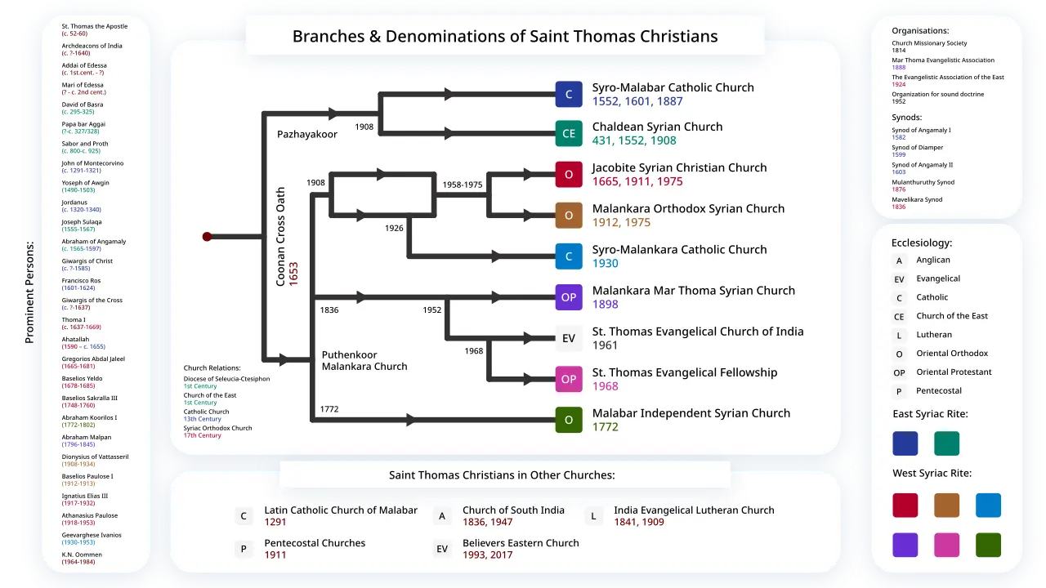Click the 'Saint Thomas Christians in Other Churches:' heading
This screenshot has height=588, width=1046.
click(x=502, y=474)
